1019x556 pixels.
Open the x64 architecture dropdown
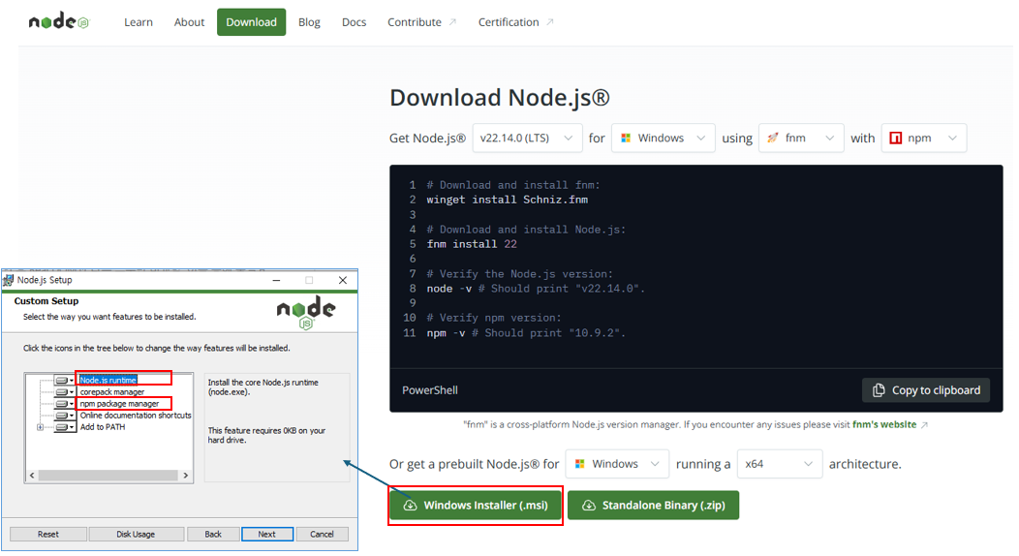pyautogui.click(x=779, y=464)
